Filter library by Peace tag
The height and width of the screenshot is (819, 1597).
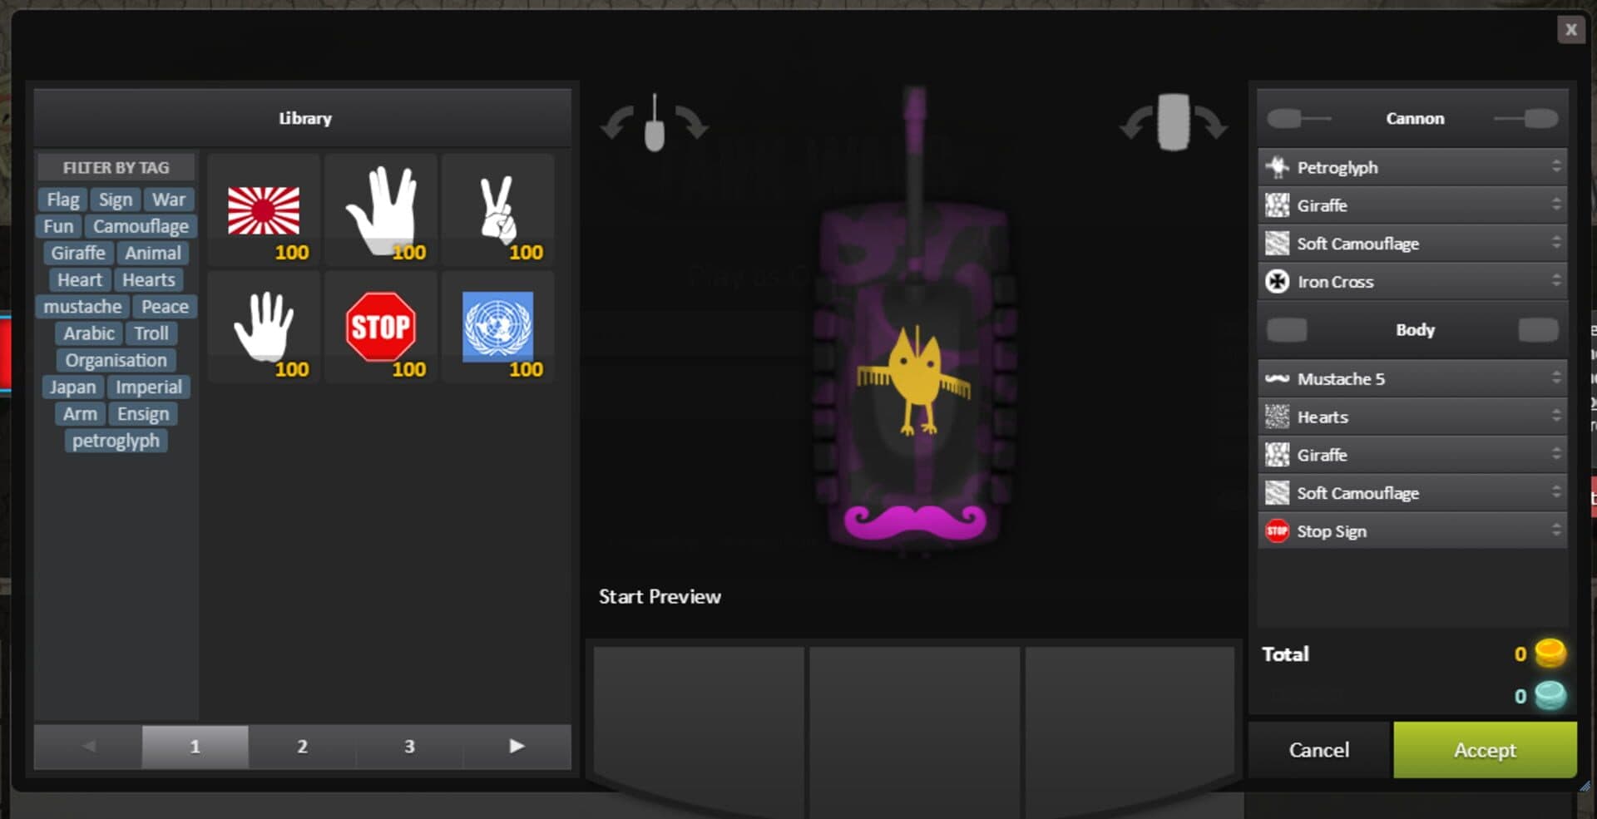tap(165, 307)
